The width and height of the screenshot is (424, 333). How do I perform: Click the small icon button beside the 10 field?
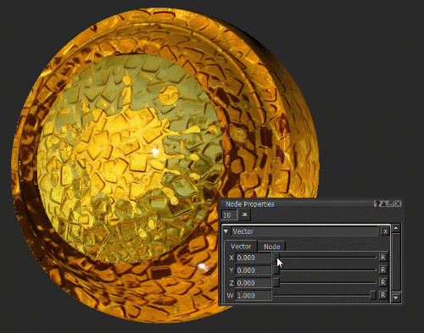pos(244,215)
